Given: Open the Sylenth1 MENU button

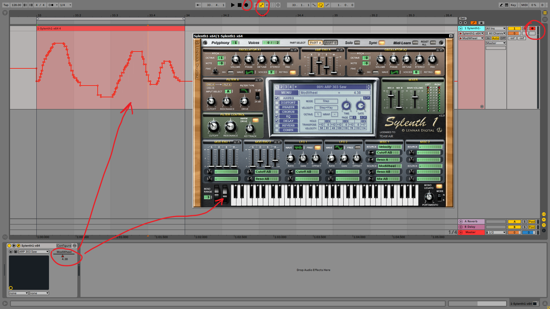Looking at the screenshot, I should pyautogui.click(x=286, y=93).
